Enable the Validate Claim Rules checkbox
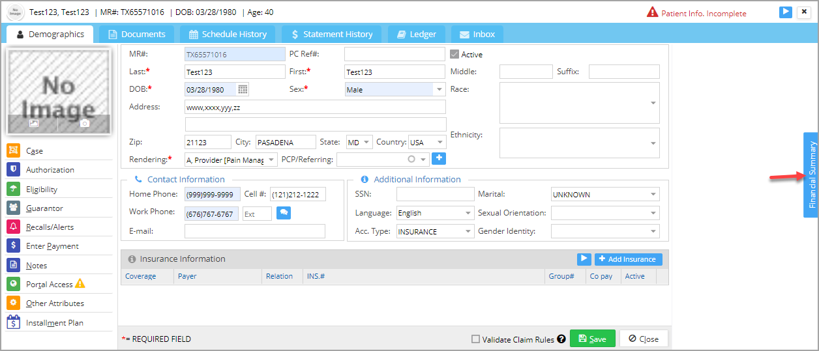This screenshot has height=351, width=819. [x=475, y=339]
